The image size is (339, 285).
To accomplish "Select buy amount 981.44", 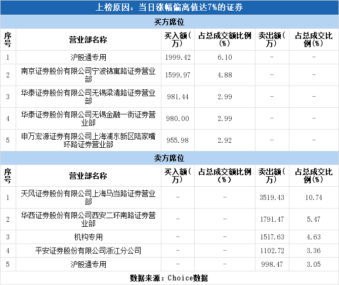I will [178, 97].
